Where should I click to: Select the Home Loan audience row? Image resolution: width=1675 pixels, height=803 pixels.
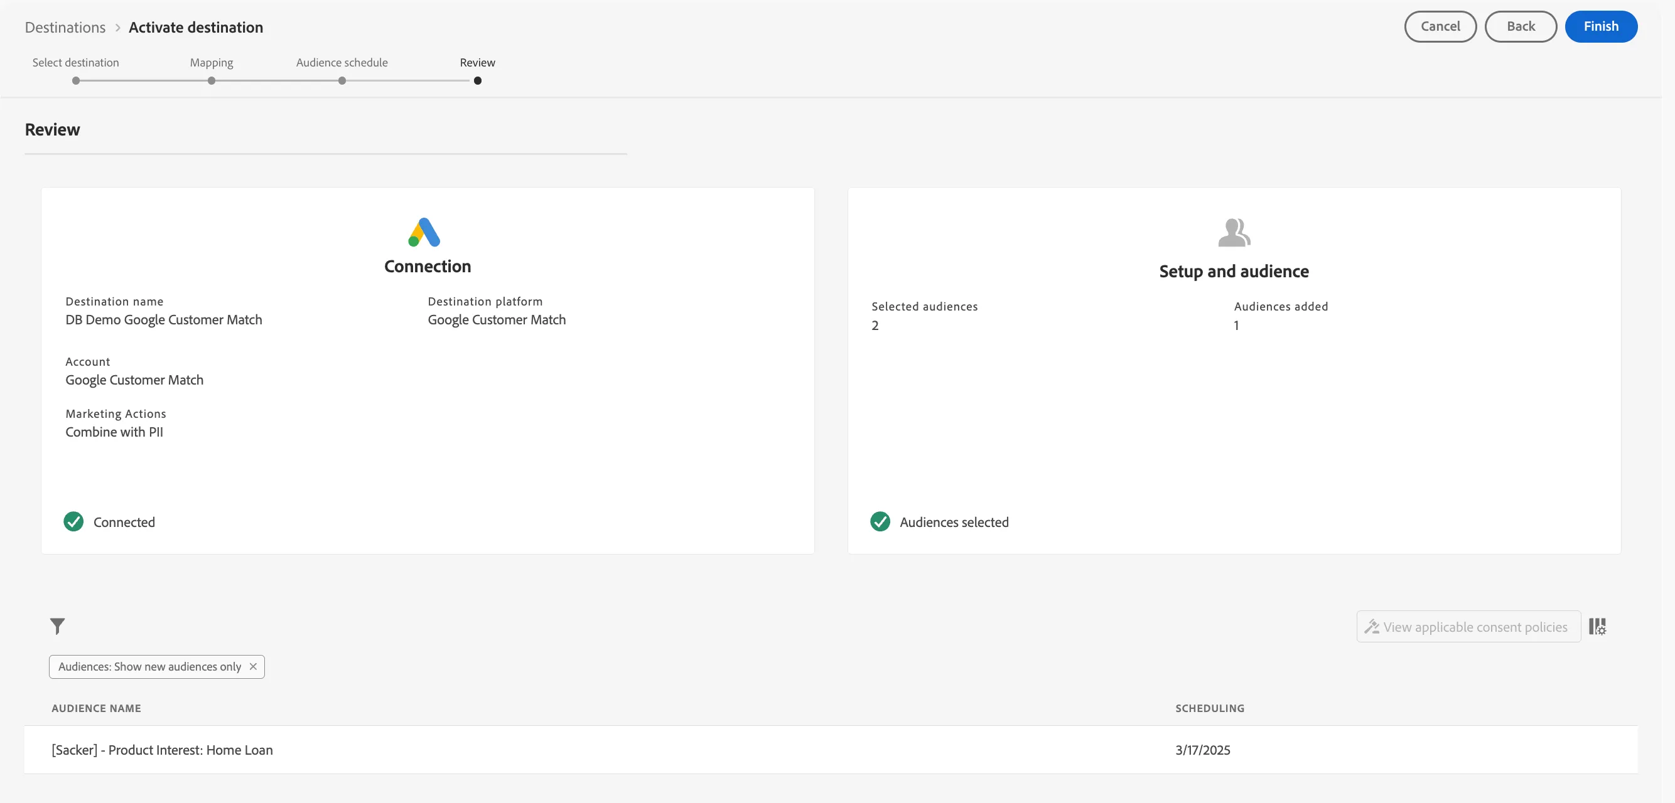pos(831,750)
